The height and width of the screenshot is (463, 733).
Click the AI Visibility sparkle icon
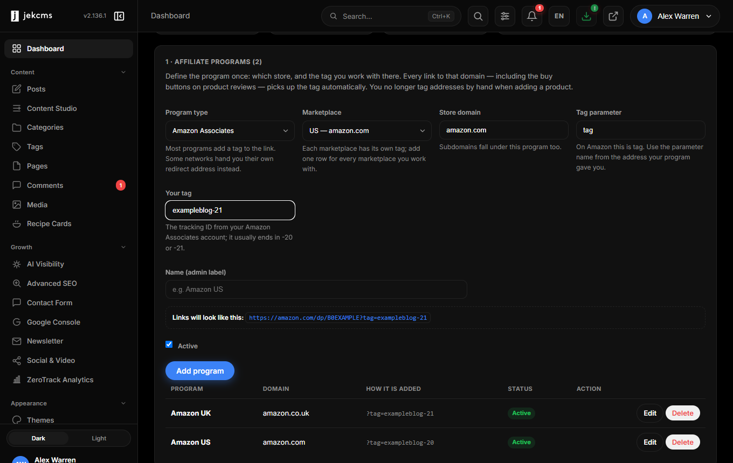click(17, 264)
